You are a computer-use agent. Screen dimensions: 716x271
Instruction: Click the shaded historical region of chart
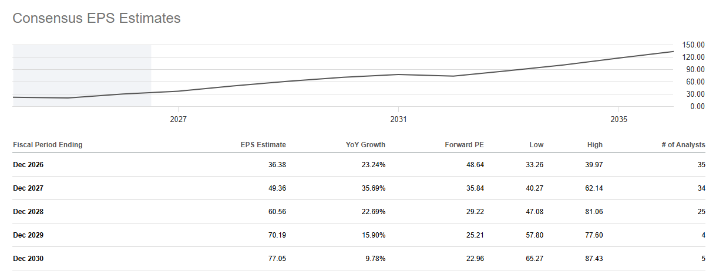(x=82, y=76)
